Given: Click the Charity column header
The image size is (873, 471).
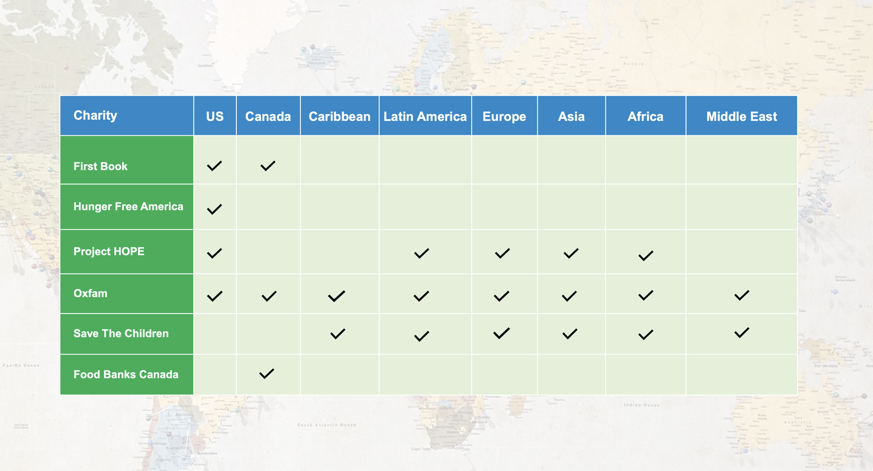Looking at the screenshot, I should [95, 116].
